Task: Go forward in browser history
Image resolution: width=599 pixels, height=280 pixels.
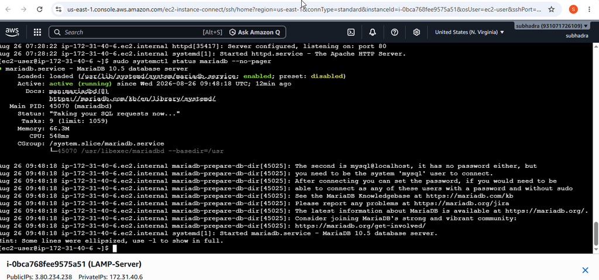Action: tap(23, 9)
